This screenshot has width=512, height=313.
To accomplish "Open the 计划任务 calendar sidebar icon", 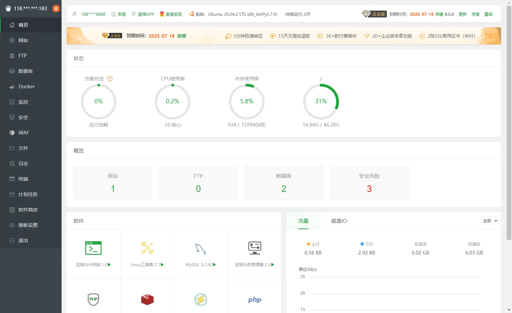I will 12,194.
